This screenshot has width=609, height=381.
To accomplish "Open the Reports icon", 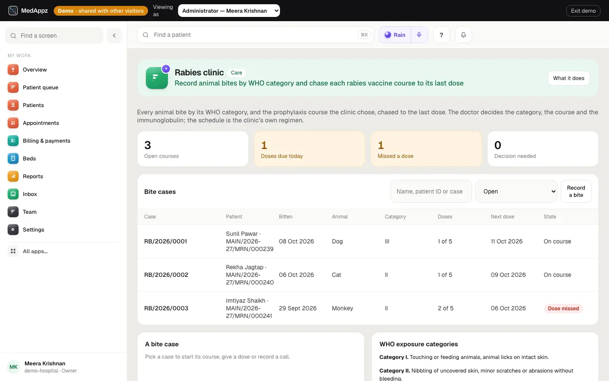I will coord(13,177).
